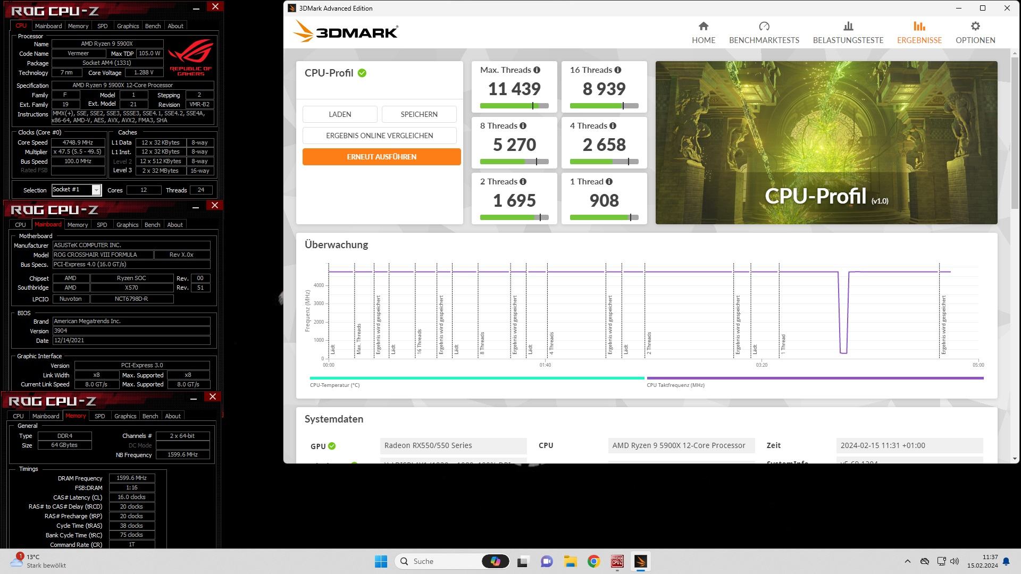Open BENCHMARKTESTS gauge icon in 3DMark

point(764,27)
